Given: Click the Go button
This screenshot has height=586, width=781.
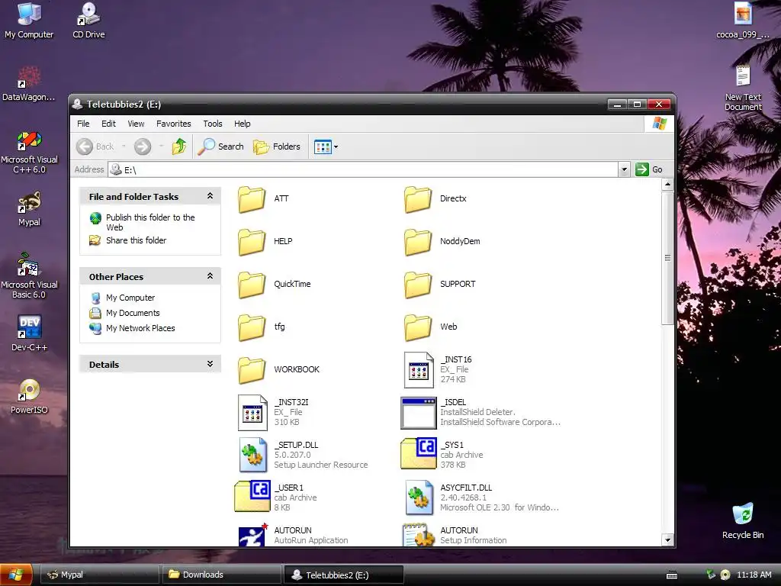Looking at the screenshot, I should (x=649, y=169).
